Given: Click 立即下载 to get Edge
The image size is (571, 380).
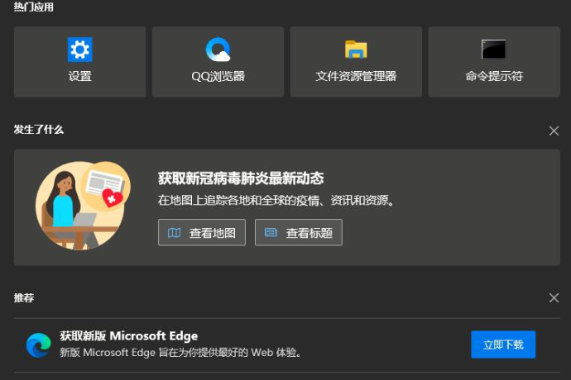Looking at the screenshot, I should [503, 344].
